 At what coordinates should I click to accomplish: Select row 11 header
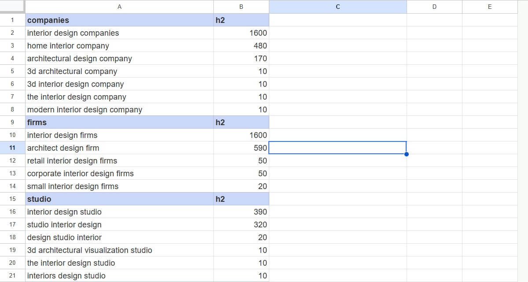pos(12,148)
